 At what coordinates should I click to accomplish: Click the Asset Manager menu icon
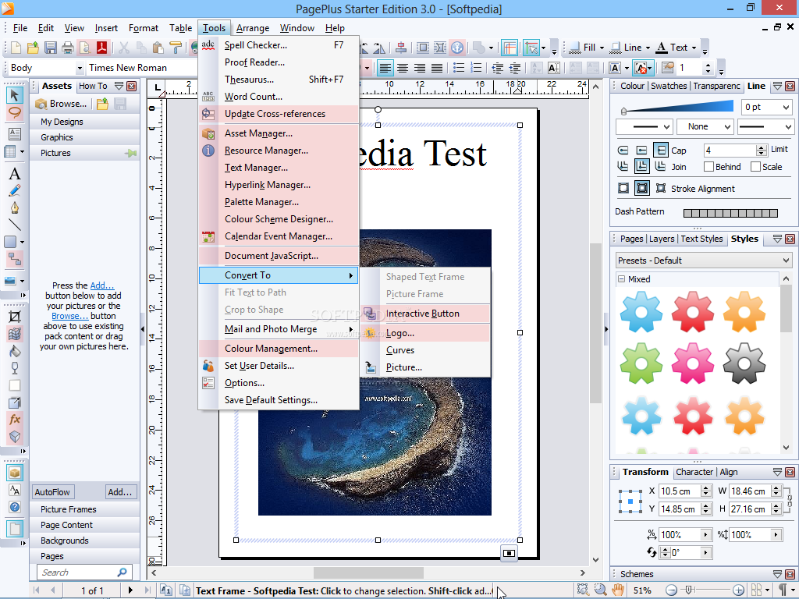(208, 133)
